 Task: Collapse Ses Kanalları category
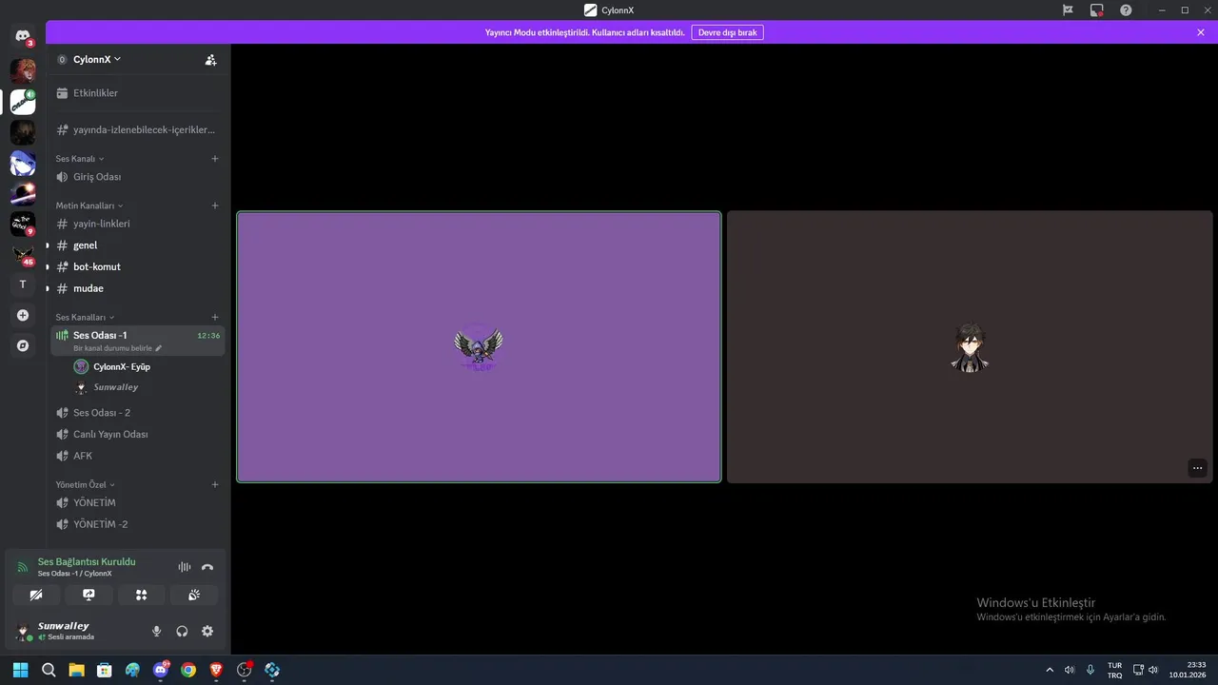[x=85, y=317]
